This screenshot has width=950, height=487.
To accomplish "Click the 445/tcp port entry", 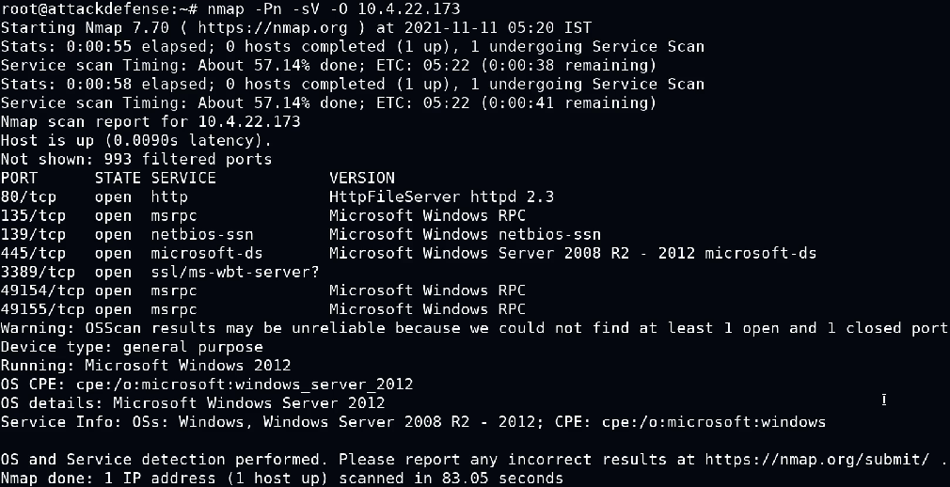I will coord(33,253).
